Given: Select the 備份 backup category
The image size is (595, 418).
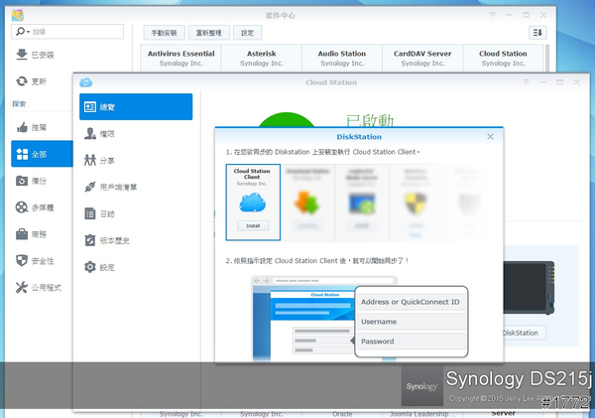Looking at the screenshot, I should (36, 181).
